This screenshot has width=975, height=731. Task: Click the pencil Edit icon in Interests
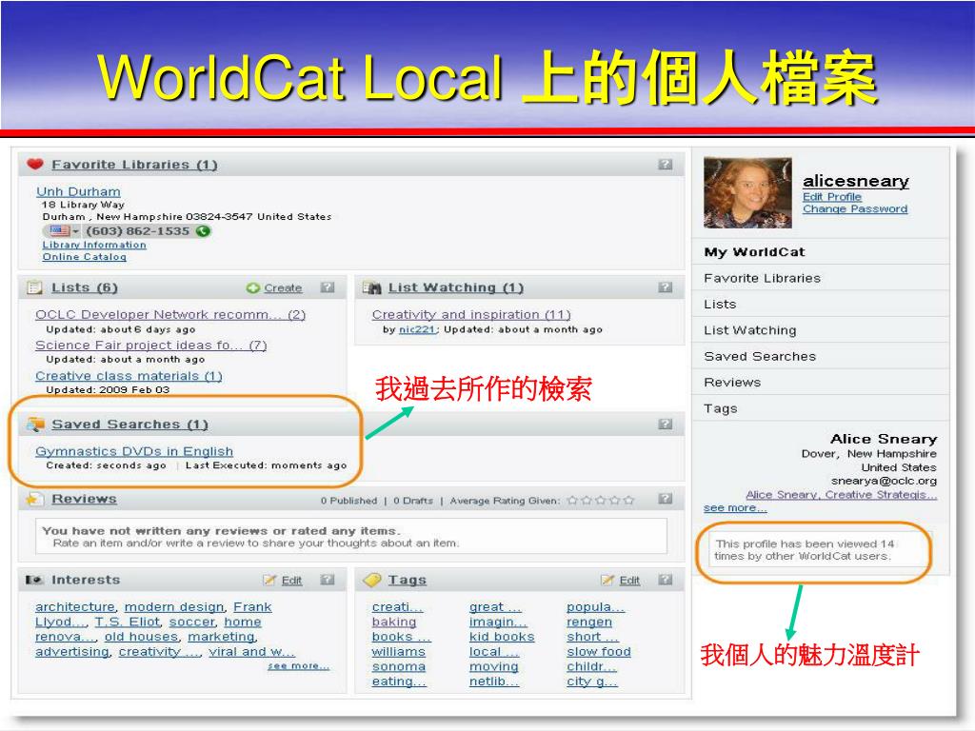pos(269,580)
